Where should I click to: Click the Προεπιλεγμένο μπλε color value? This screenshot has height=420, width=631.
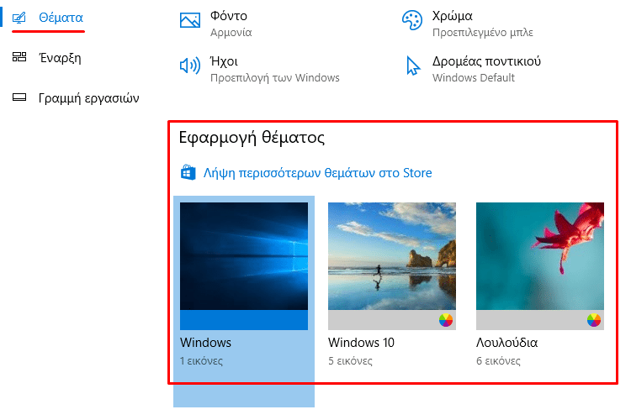[483, 33]
